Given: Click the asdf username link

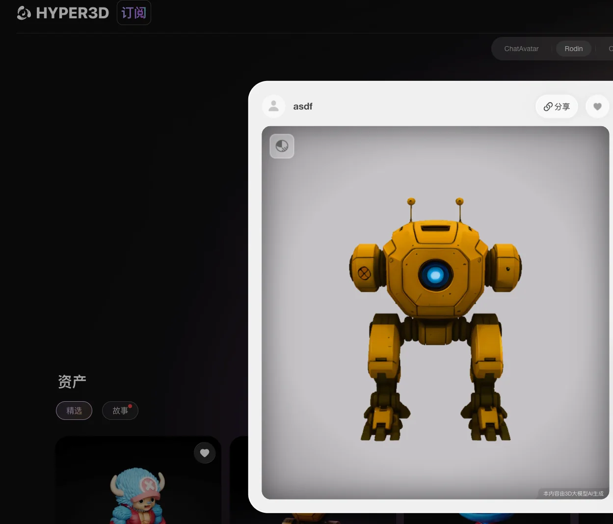Looking at the screenshot, I should pos(303,106).
